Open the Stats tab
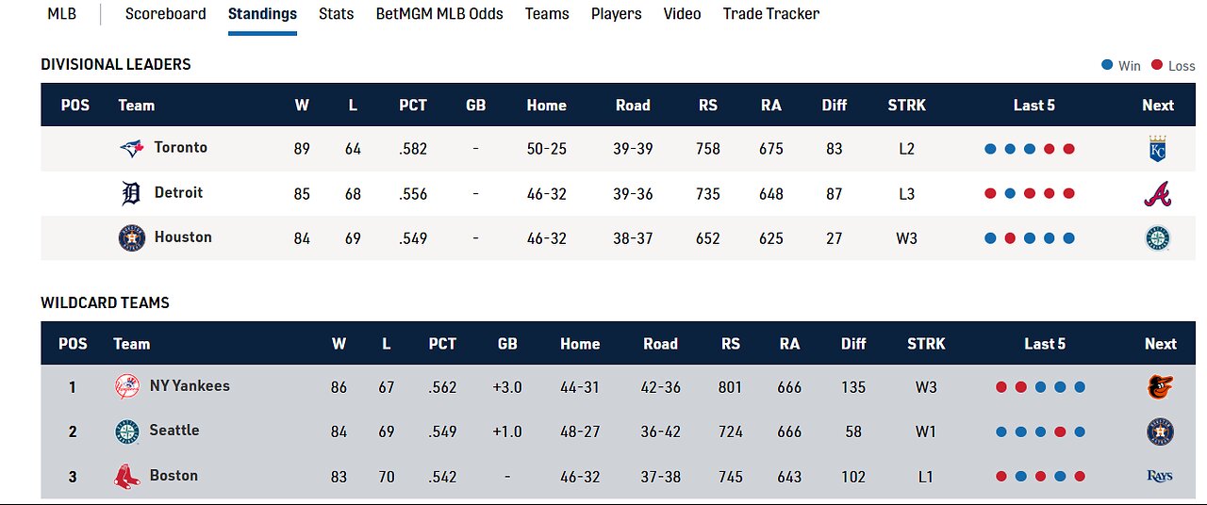This screenshot has width=1207, height=505. click(337, 14)
